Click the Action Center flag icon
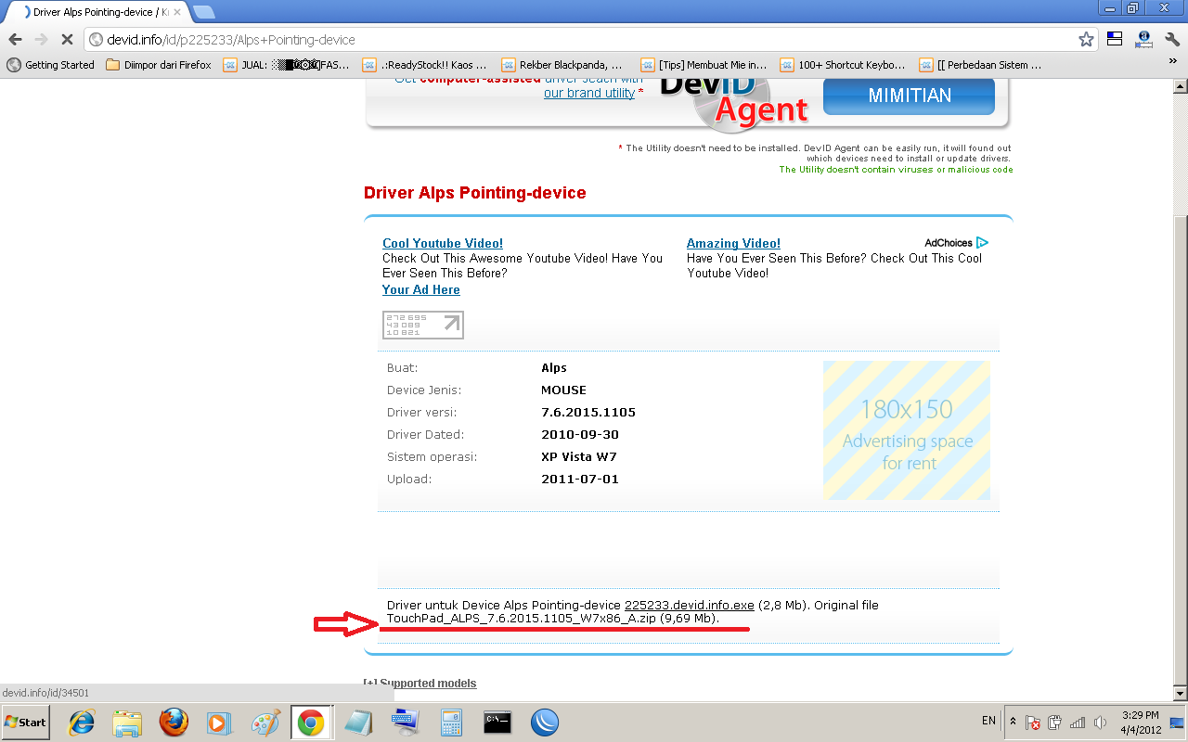Viewport: 1188px width, 742px height. (1033, 722)
